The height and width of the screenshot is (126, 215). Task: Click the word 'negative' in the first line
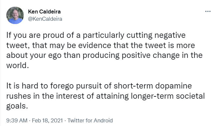[170, 35]
